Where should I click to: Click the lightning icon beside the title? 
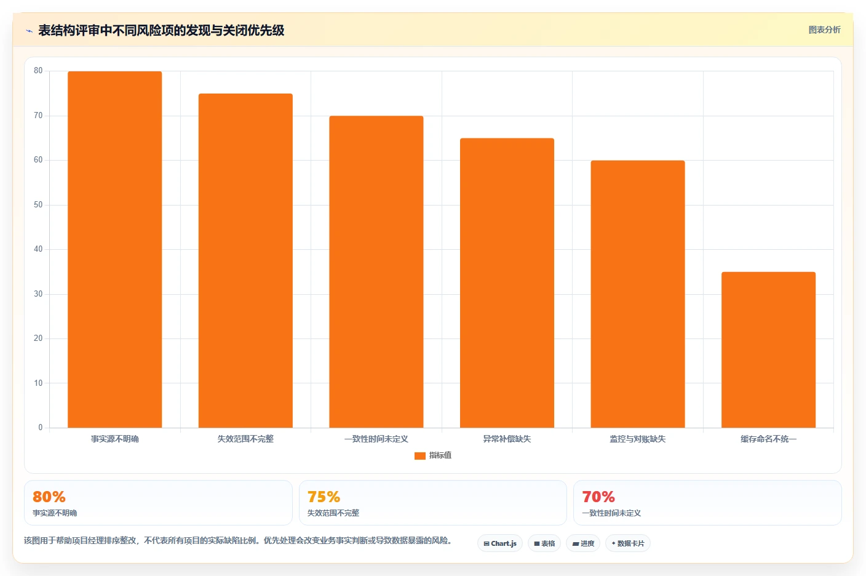click(29, 31)
